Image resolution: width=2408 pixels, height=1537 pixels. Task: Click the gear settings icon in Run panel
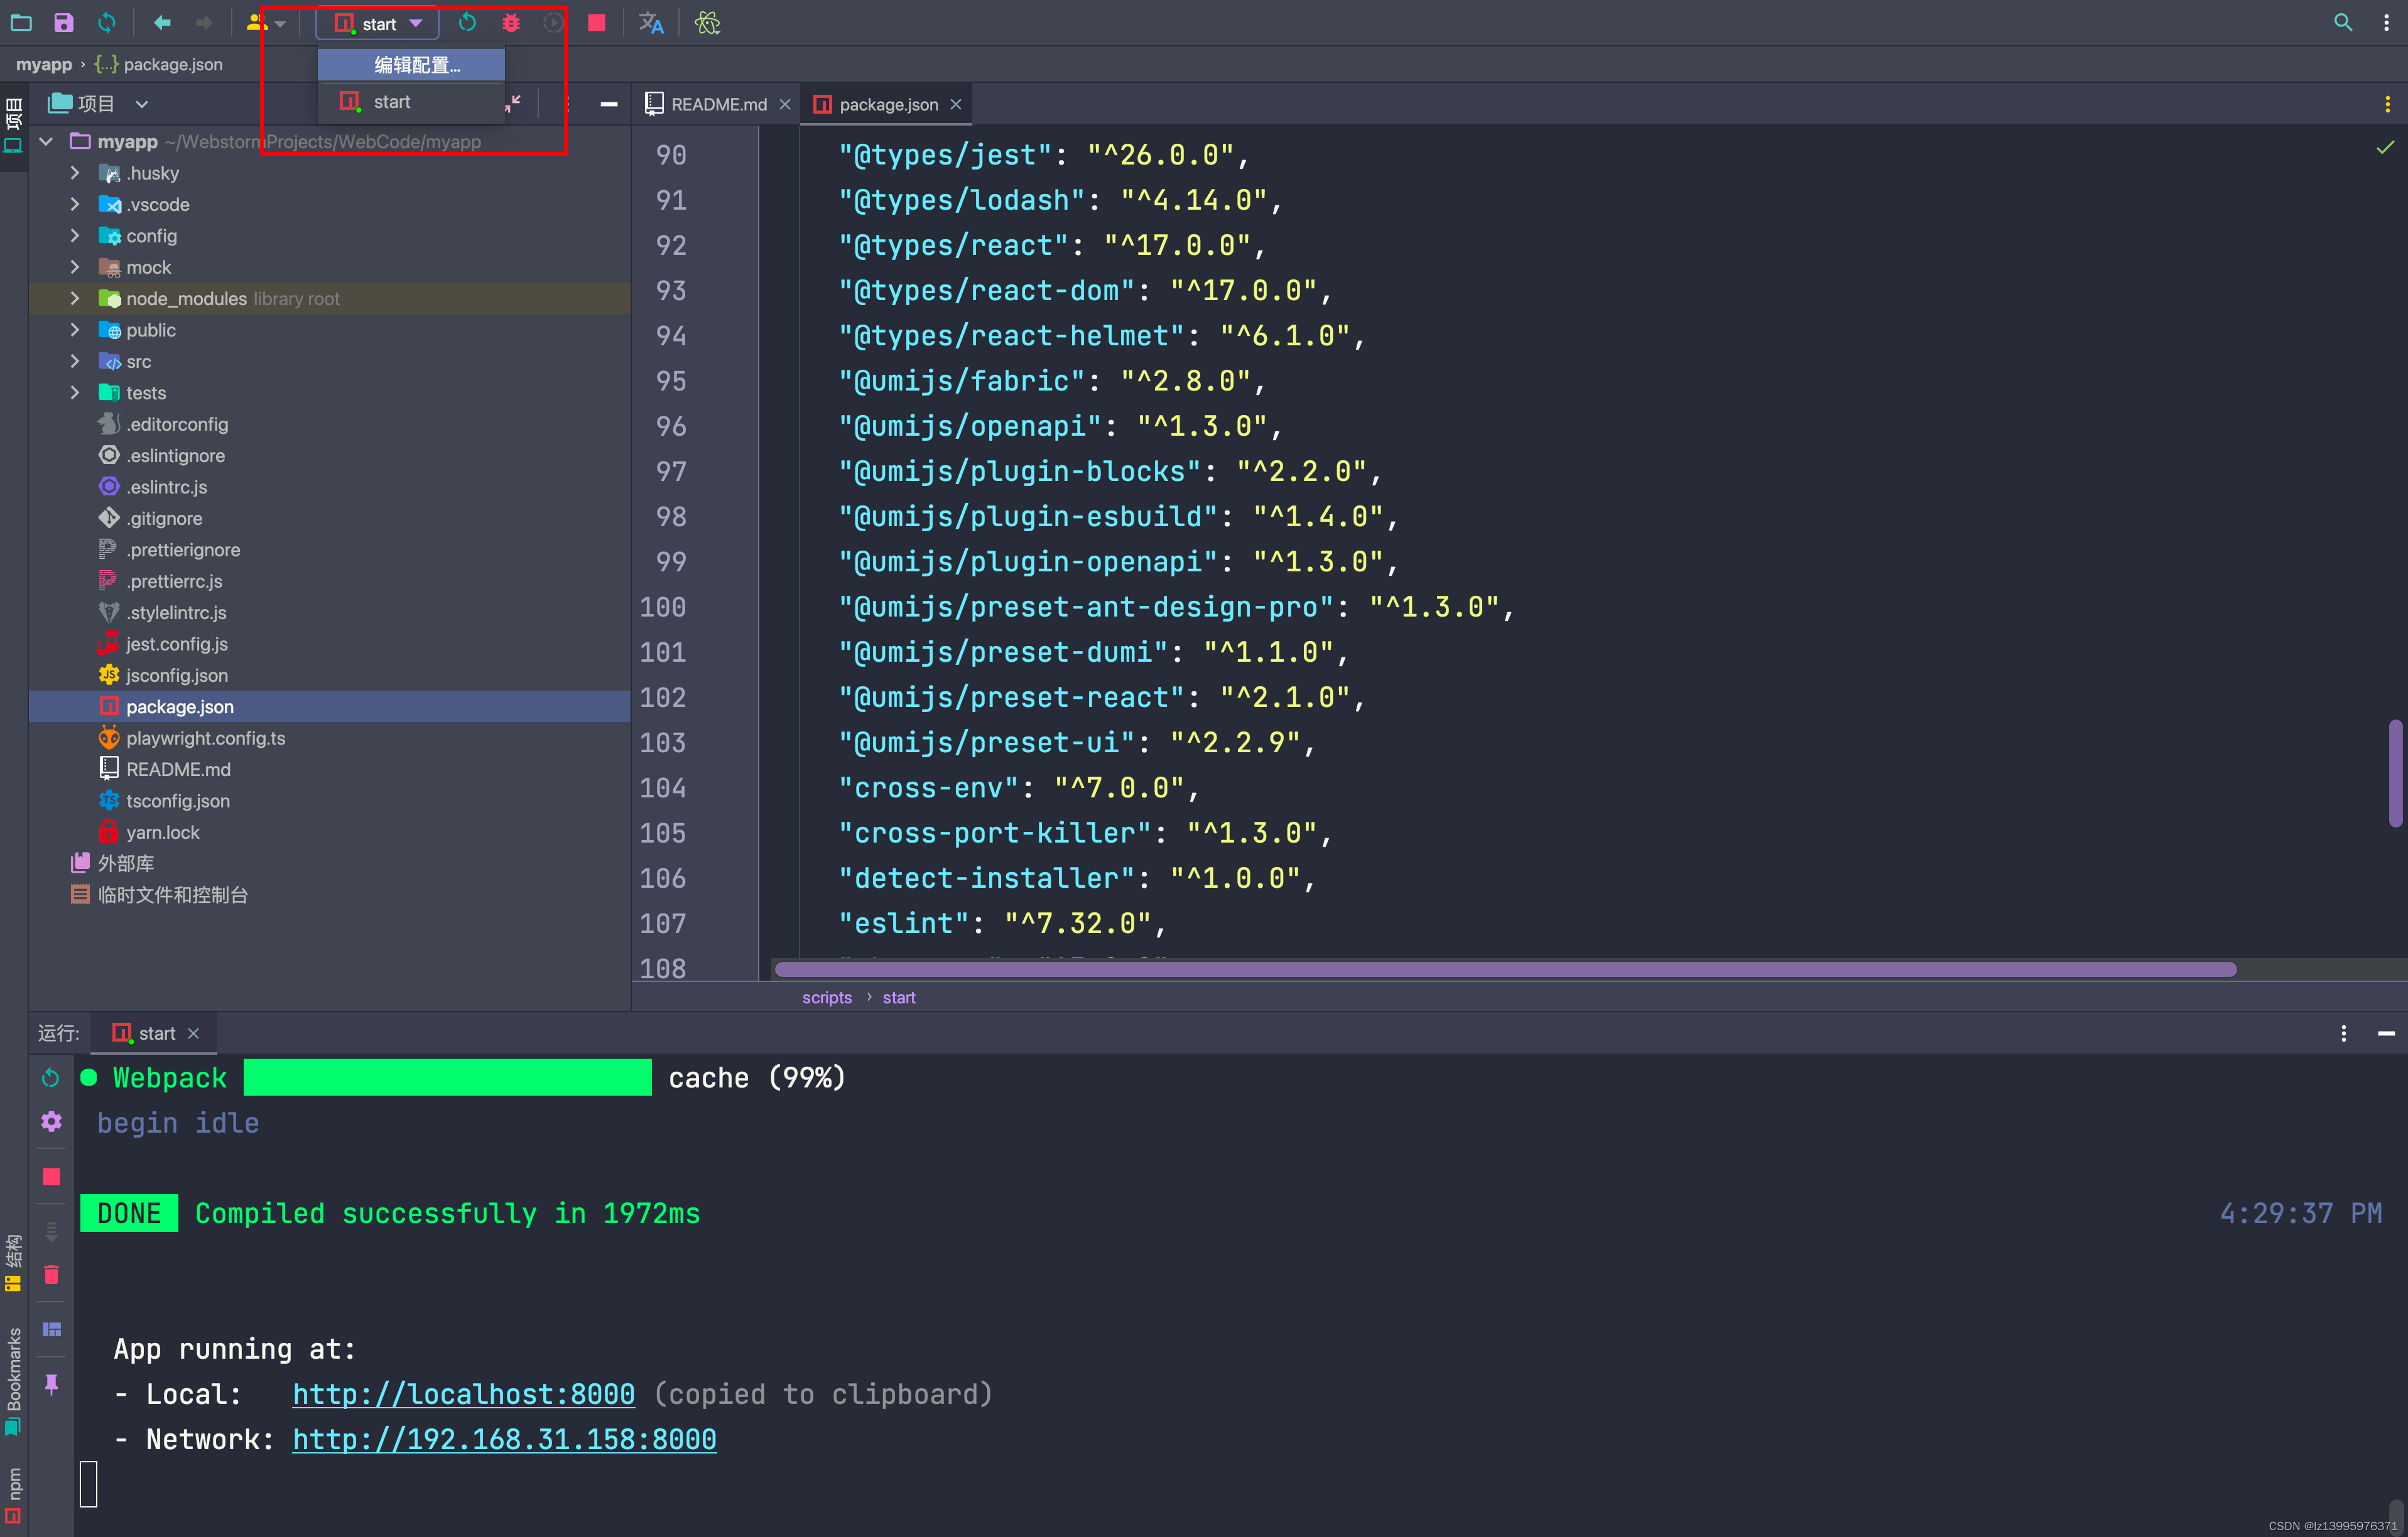51,1121
